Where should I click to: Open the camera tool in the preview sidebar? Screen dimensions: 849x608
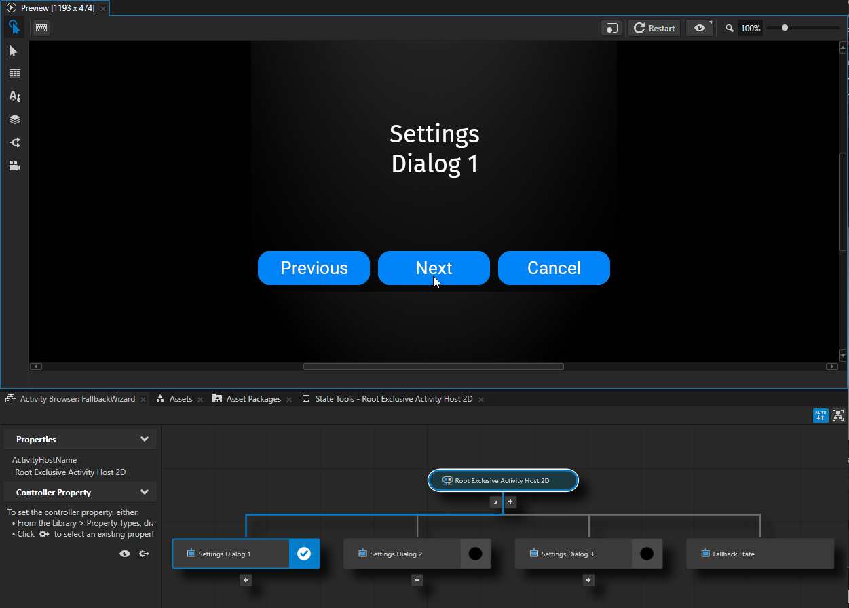tap(14, 166)
